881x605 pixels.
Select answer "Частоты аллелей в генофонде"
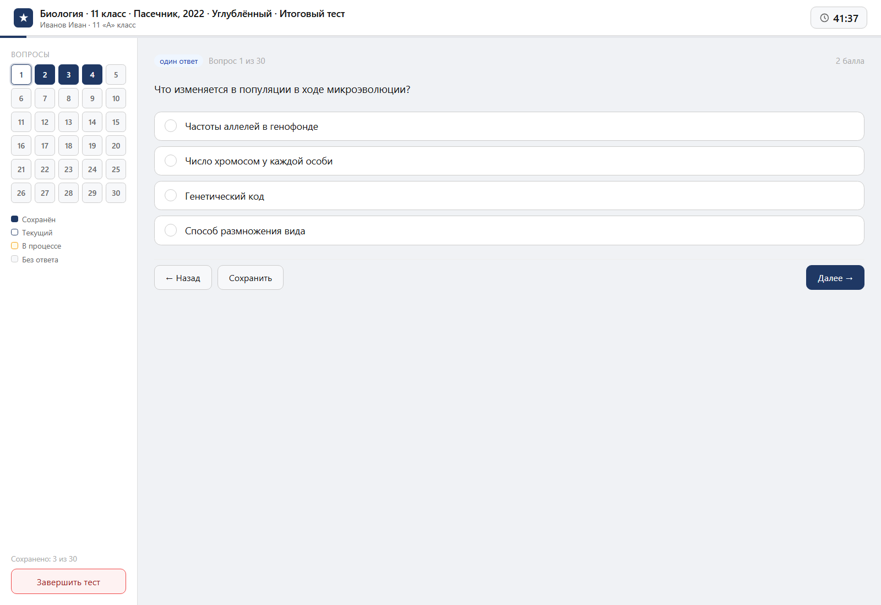pos(509,127)
